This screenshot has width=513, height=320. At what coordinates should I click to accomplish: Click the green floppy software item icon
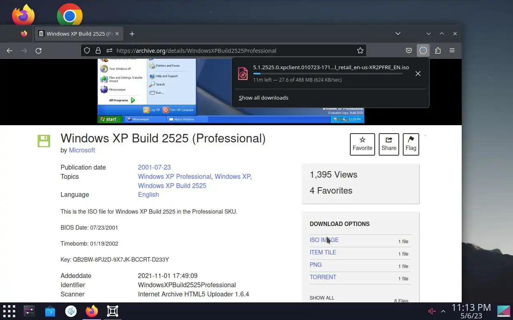pyautogui.click(x=44, y=141)
